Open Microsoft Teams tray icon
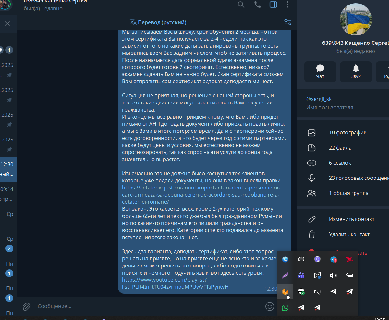The image size is (389, 320). [x=301, y=275]
